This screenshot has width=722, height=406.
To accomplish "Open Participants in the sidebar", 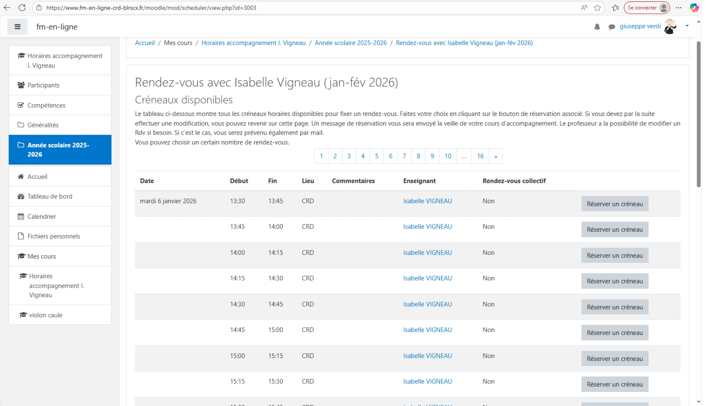I will [43, 85].
